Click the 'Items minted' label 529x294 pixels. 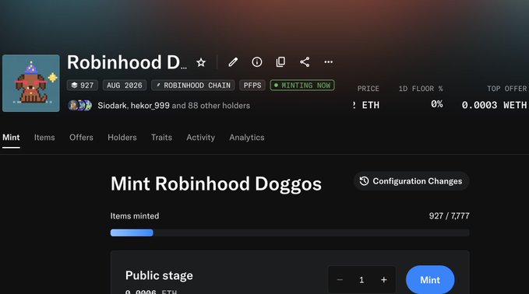tap(135, 216)
